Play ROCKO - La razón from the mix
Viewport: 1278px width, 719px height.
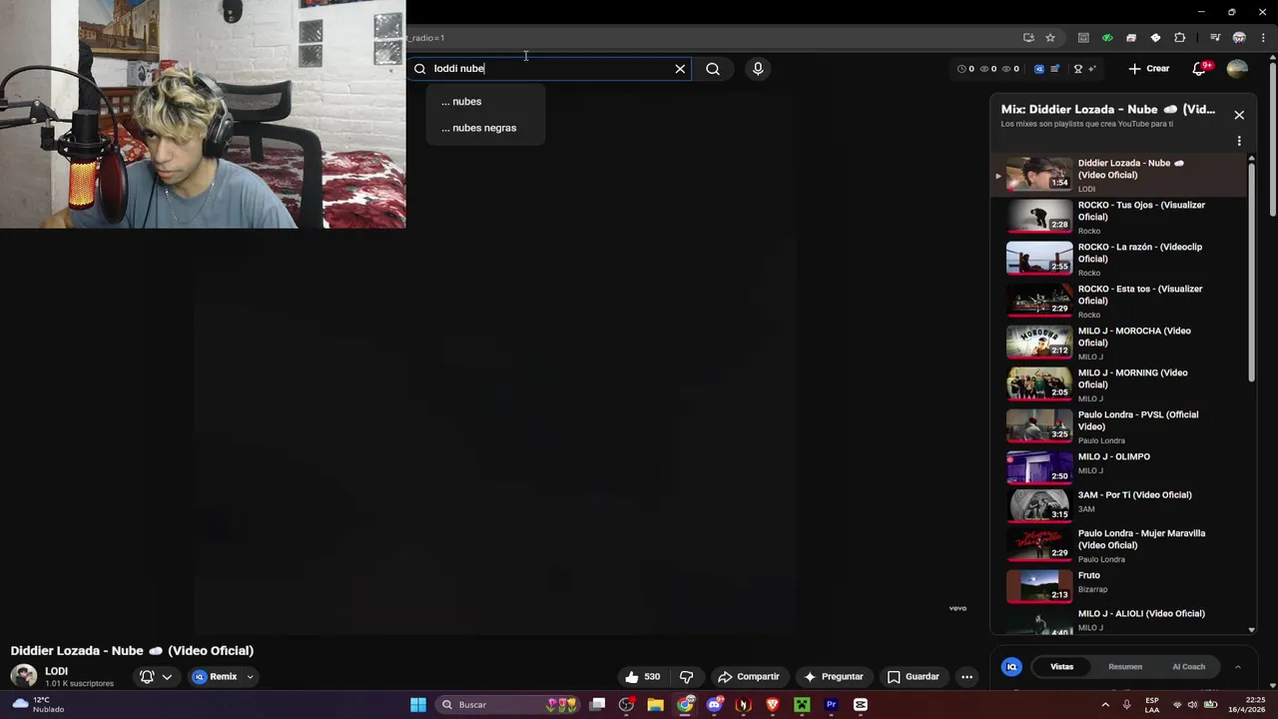(1118, 259)
